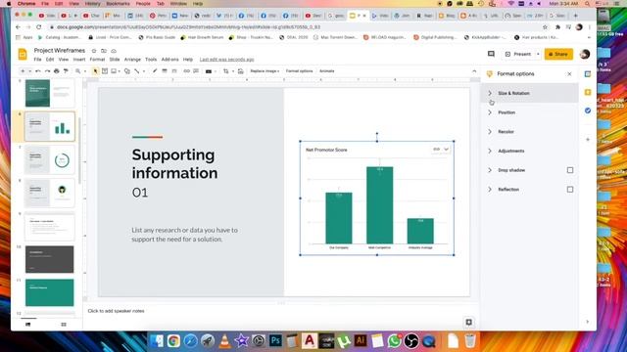Image resolution: width=627 pixels, height=352 pixels.
Task: Open the Add-ons menu
Action: [x=169, y=60]
